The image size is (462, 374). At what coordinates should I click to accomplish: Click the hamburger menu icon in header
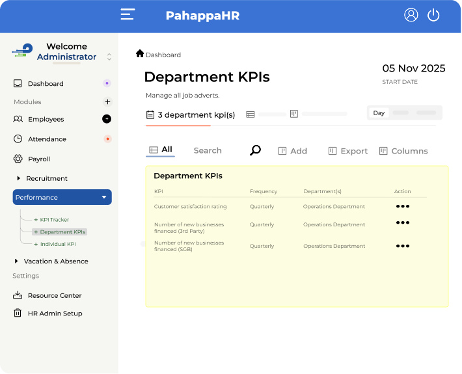[x=128, y=15]
